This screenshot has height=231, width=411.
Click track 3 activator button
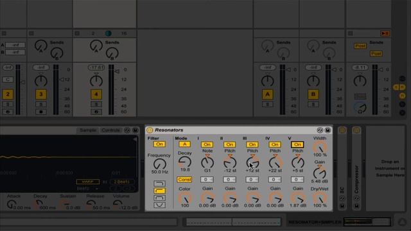[x=41, y=94]
